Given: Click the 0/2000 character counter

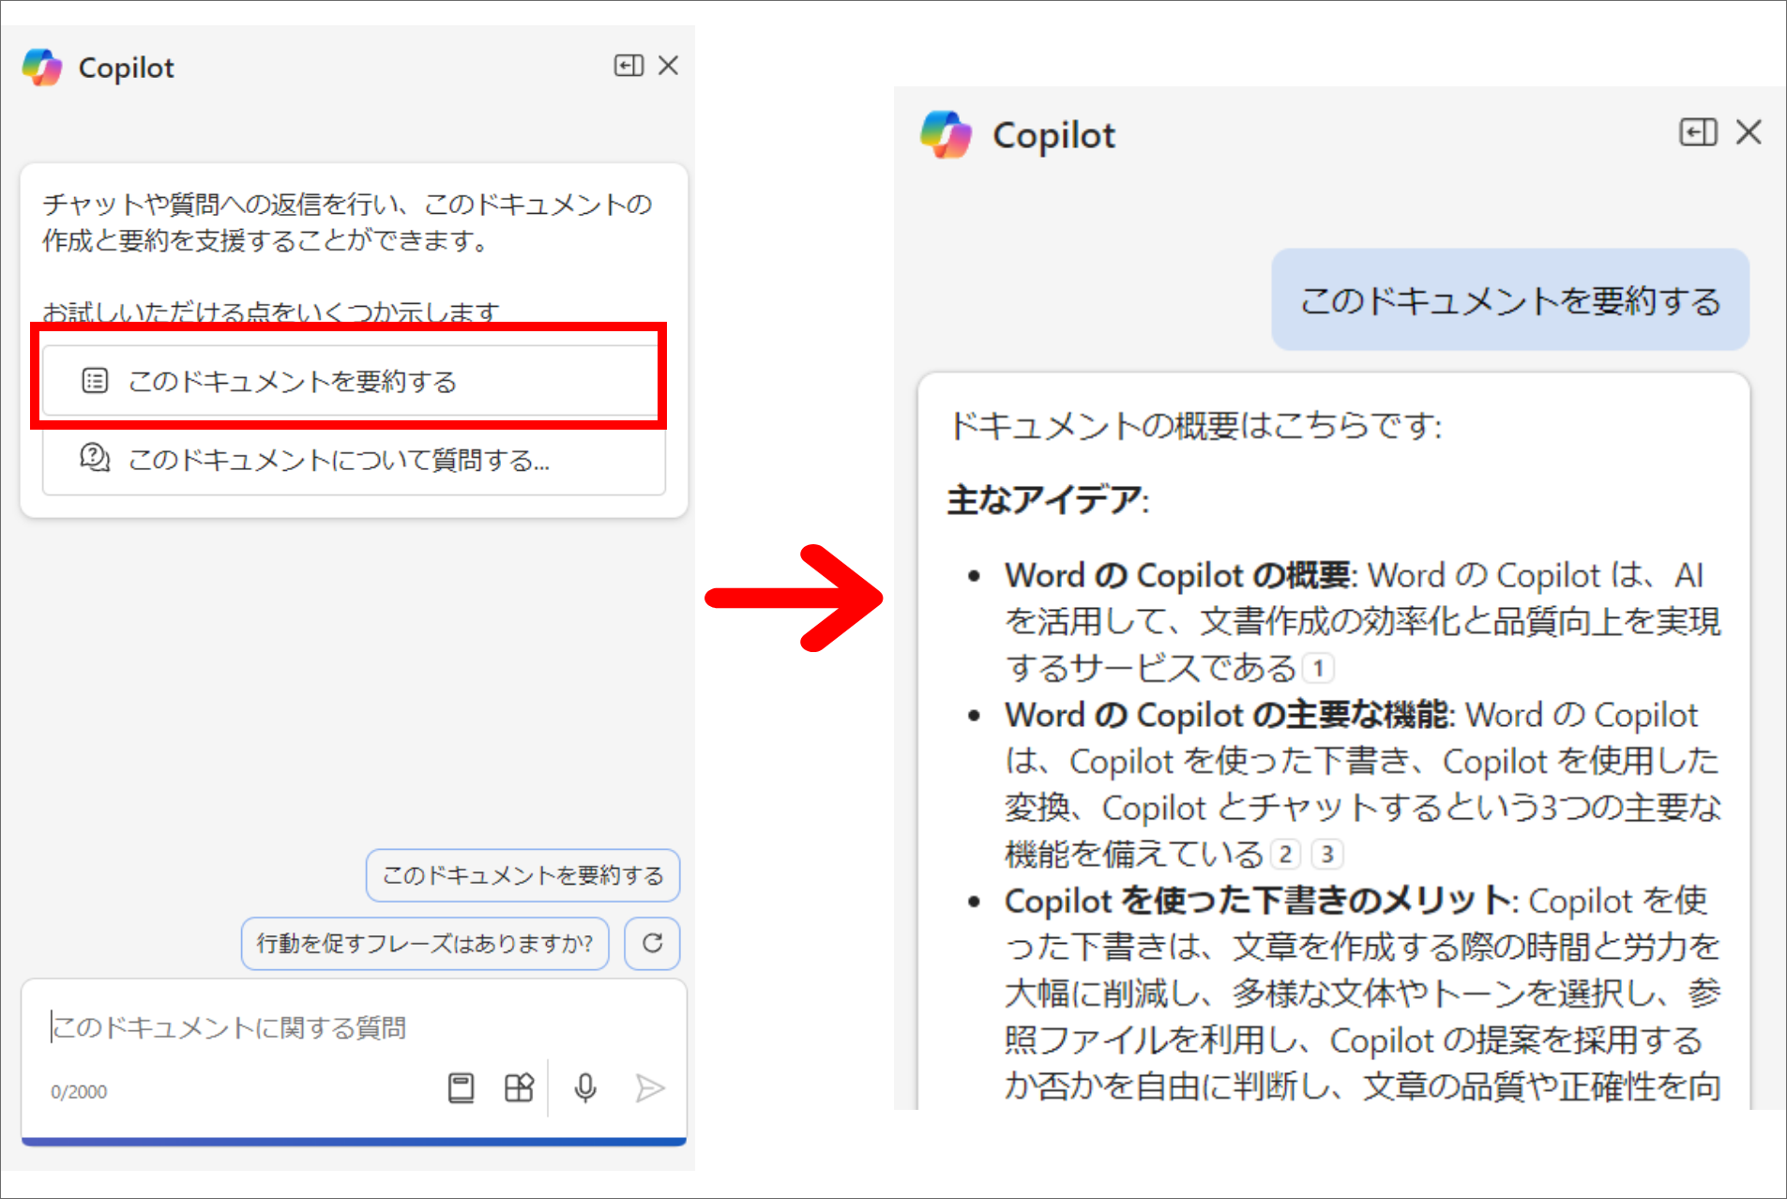Looking at the screenshot, I should pyautogui.click(x=79, y=1092).
